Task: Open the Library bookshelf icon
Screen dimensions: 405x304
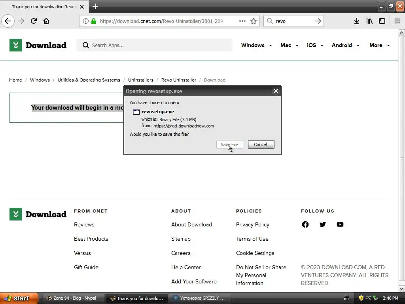Action: 369,21
